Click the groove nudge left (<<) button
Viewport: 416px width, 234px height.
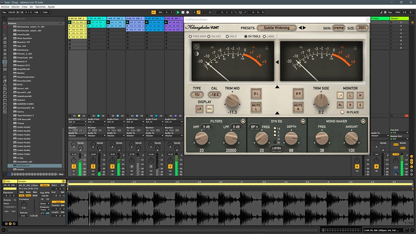(x=6, y=211)
